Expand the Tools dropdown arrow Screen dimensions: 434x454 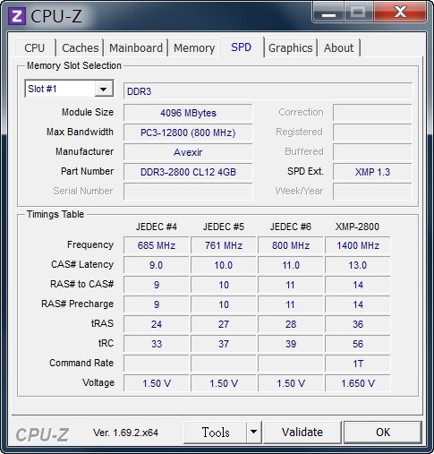pos(253,432)
